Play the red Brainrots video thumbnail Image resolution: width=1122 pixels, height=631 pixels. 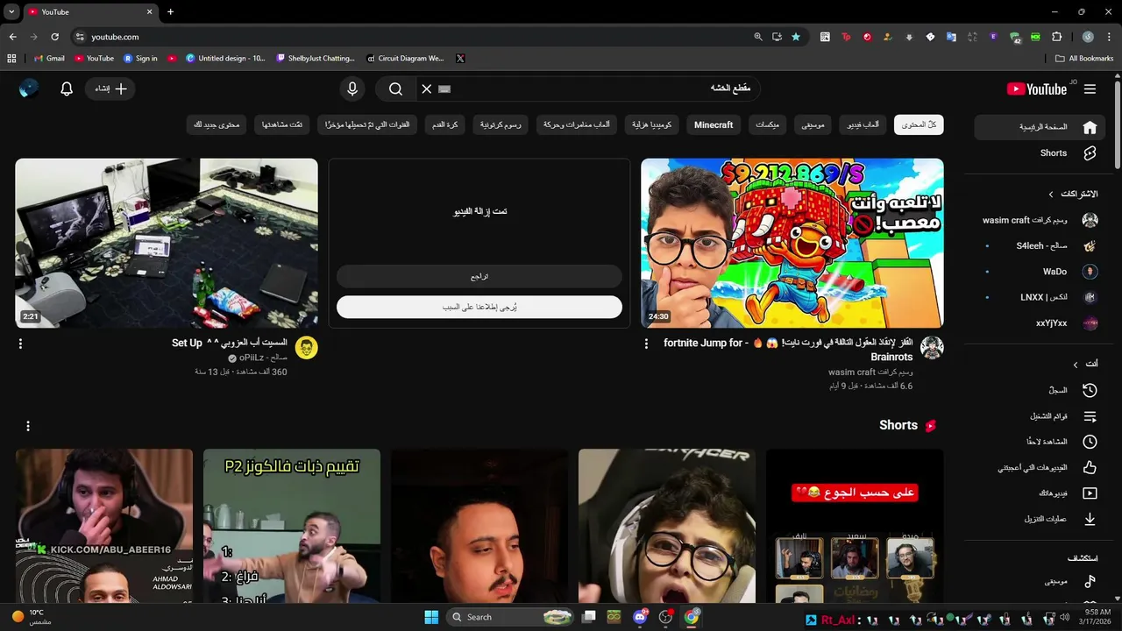coord(792,244)
